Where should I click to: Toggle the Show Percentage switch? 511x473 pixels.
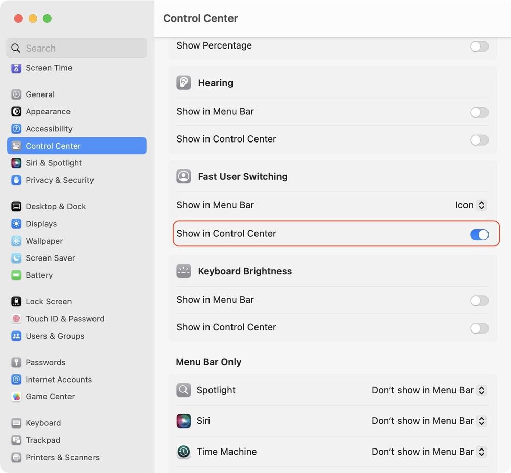pyautogui.click(x=479, y=46)
